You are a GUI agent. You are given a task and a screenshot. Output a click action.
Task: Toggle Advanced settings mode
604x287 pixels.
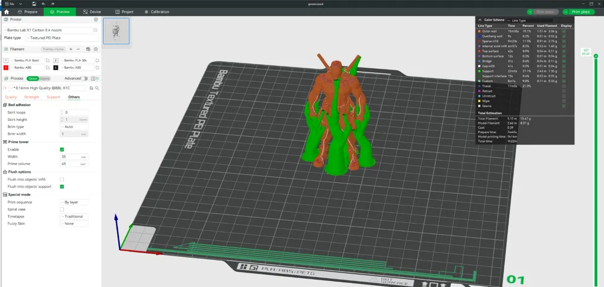(85, 79)
